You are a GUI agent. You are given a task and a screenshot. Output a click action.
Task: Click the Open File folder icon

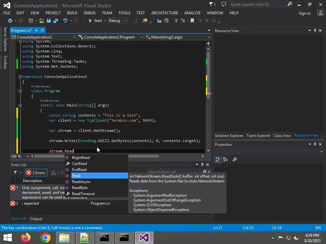click(42, 21)
